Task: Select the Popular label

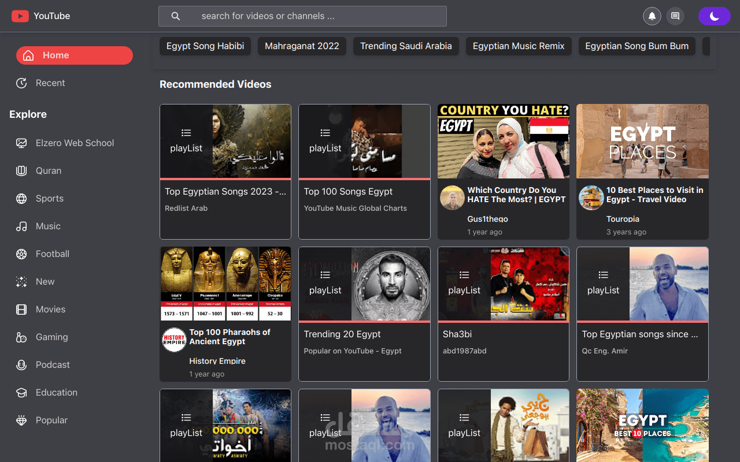Action: [51, 420]
